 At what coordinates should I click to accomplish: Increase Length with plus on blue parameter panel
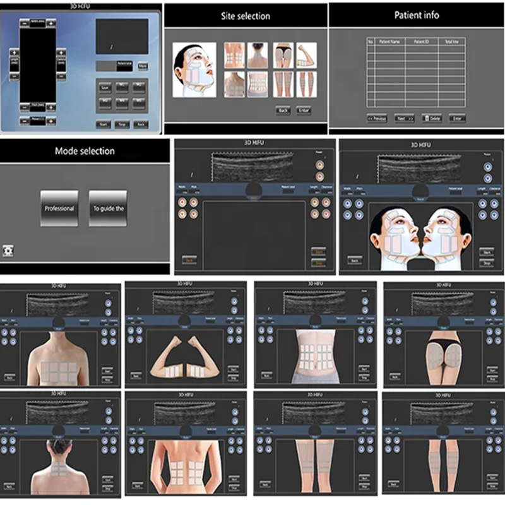click(x=14, y=52)
